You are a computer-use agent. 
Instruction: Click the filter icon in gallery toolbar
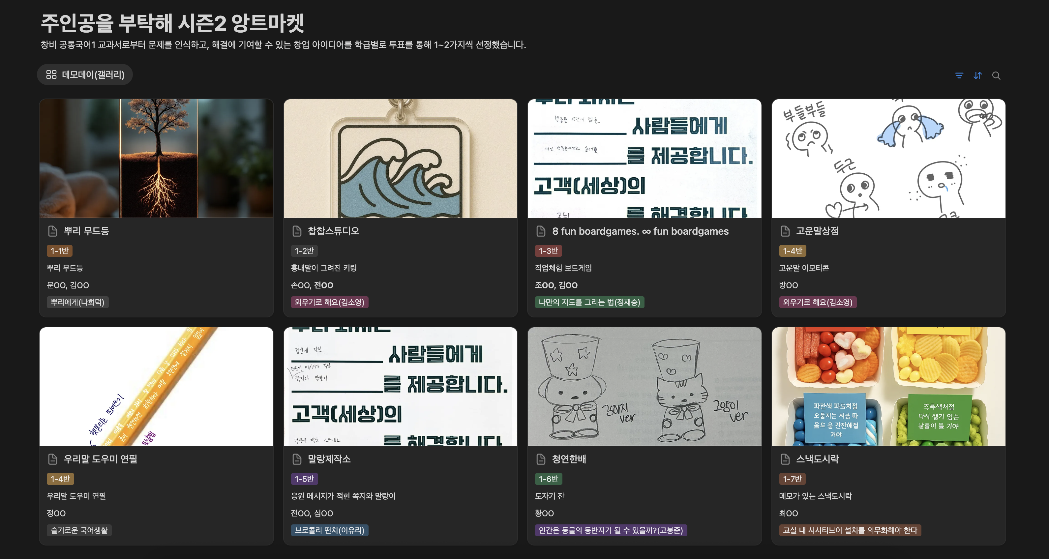pyautogui.click(x=959, y=75)
